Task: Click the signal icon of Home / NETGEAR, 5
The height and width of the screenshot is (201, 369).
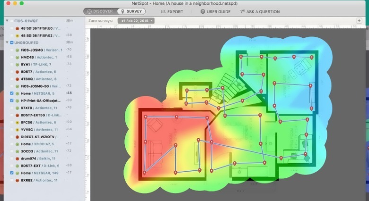Action: pyautogui.click(x=17, y=94)
